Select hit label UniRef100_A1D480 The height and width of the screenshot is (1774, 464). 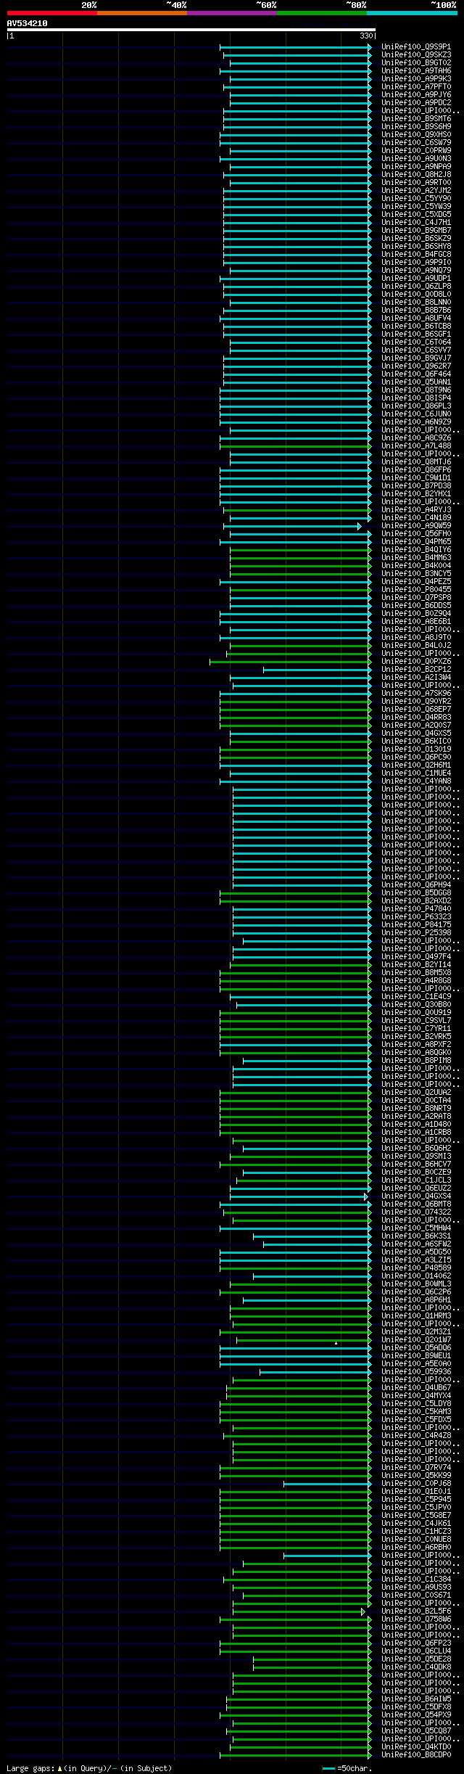416,1124
